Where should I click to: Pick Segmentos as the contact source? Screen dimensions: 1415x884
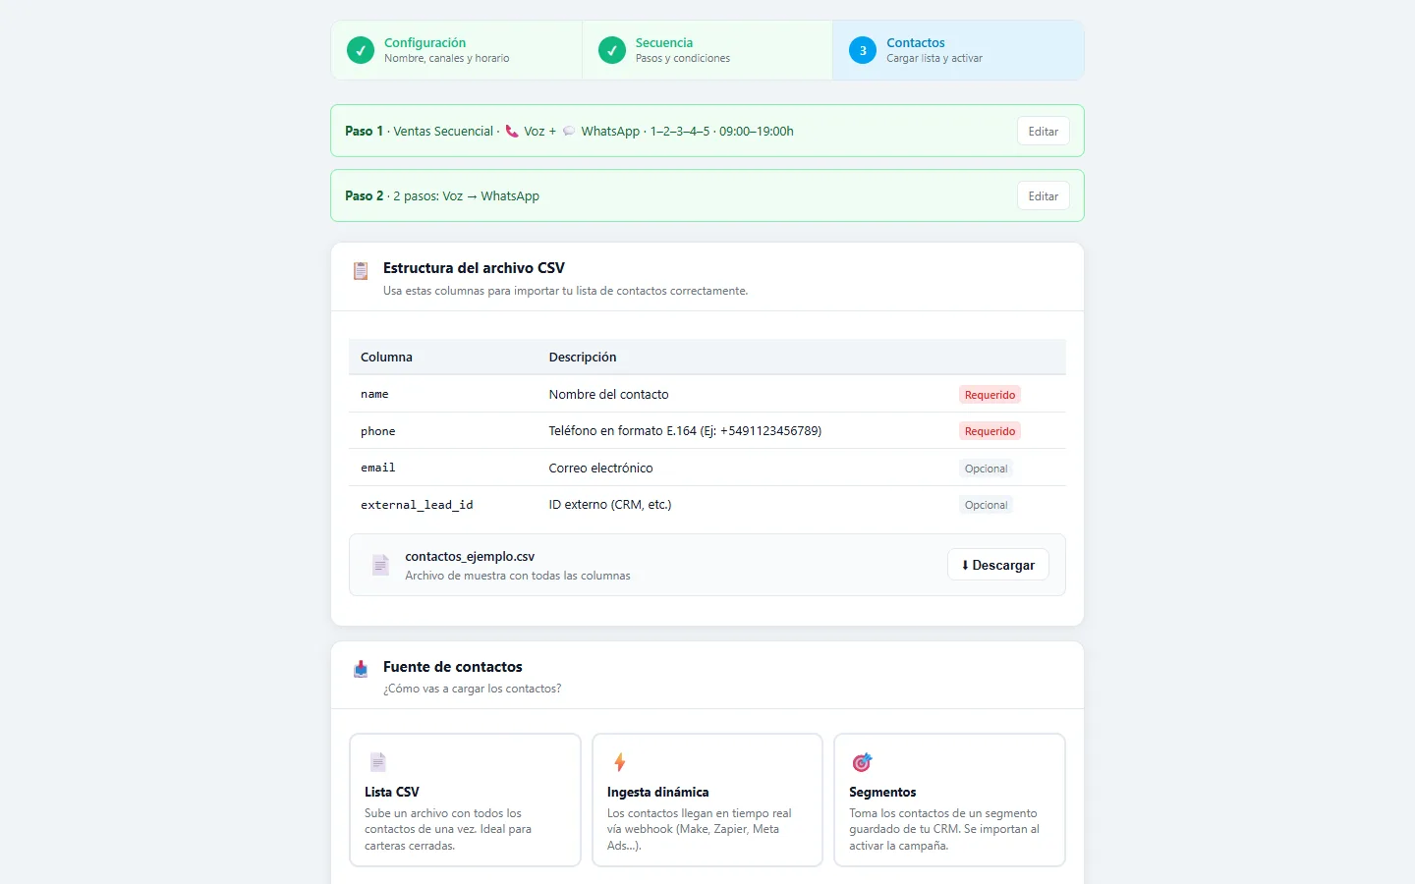pyautogui.click(x=949, y=800)
